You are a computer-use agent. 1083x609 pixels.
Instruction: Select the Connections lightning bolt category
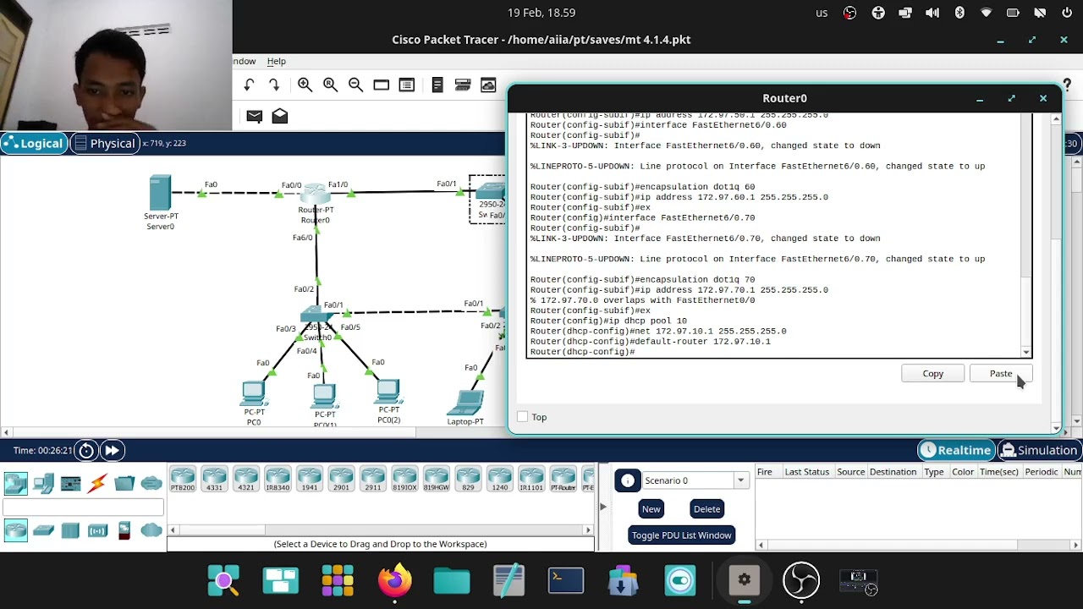point(97,483)
